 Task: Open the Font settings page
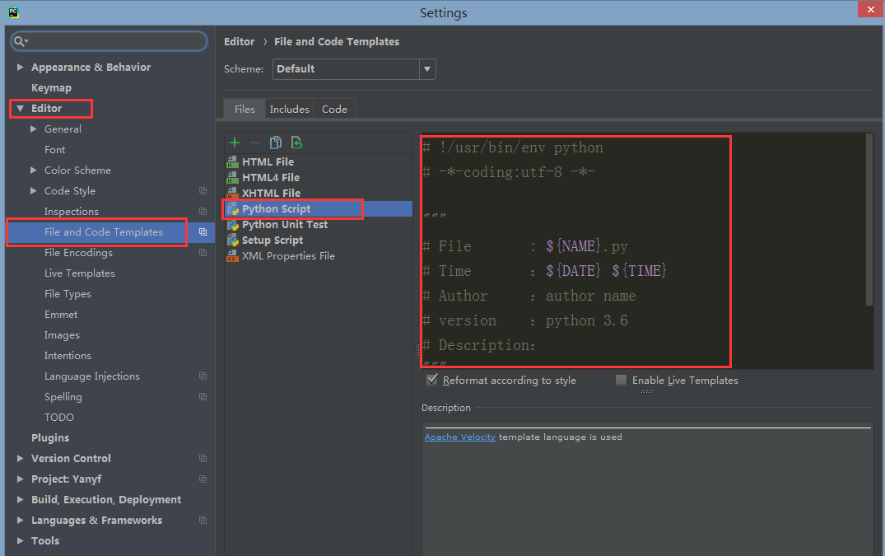(55, 150)
